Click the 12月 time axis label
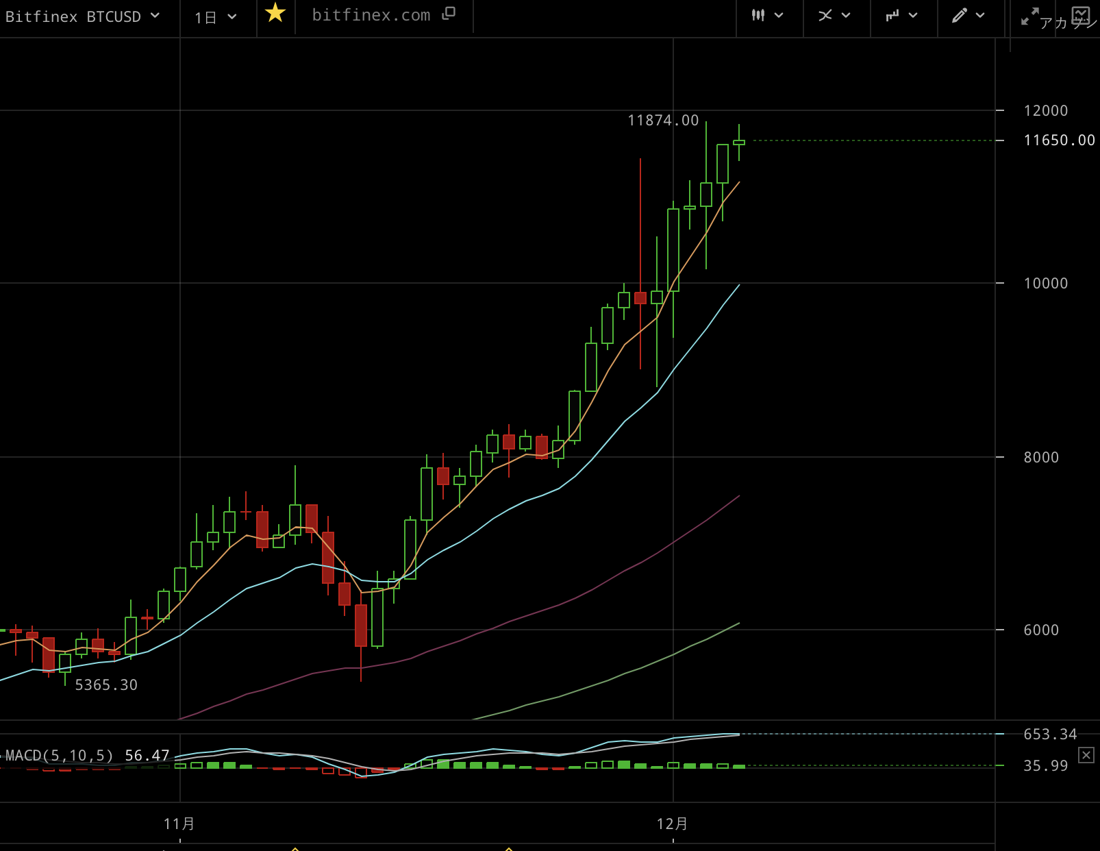Viewport: 1100px width, 851px height. click(x=673, y=824)
